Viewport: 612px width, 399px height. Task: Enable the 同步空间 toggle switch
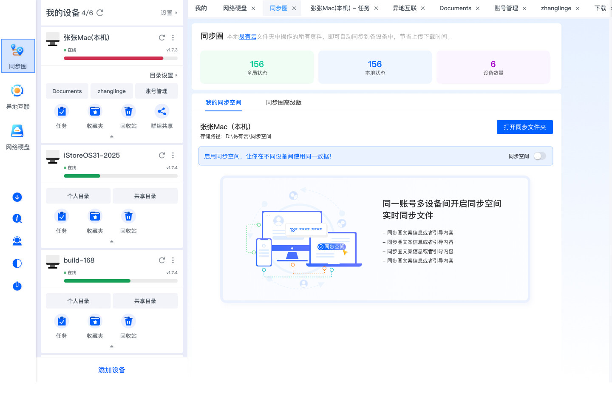(x=539, y=156)
